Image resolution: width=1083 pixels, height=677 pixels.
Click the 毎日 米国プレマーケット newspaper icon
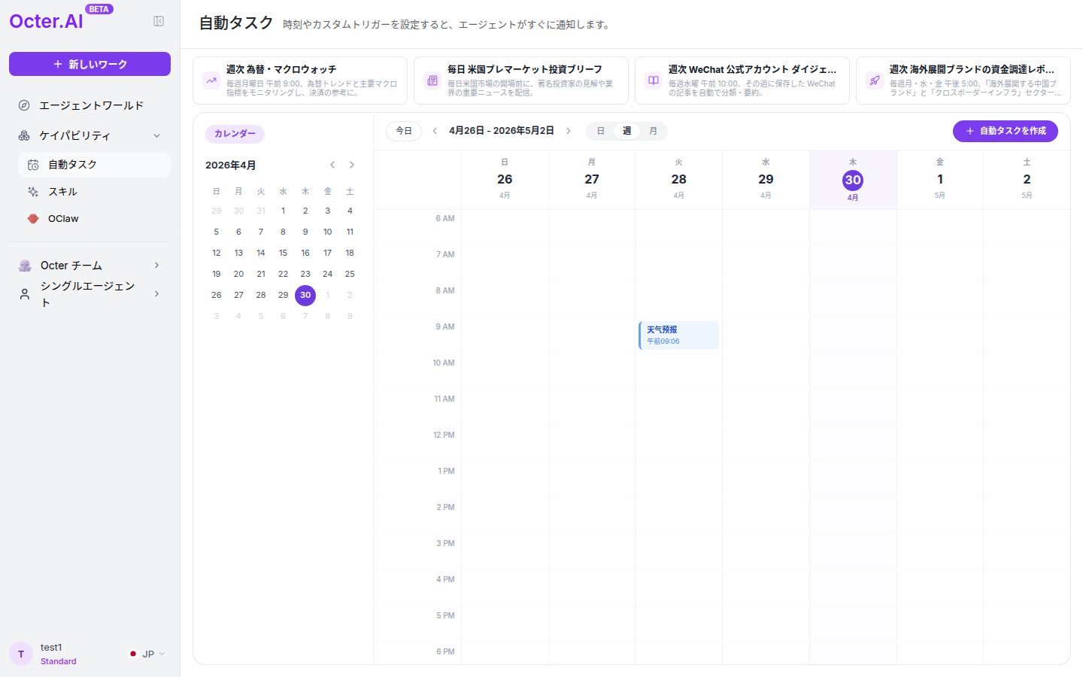[x=432, y=80]
